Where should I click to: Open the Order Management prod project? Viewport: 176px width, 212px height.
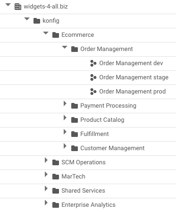pyautogui.click(x=133, y=92)
